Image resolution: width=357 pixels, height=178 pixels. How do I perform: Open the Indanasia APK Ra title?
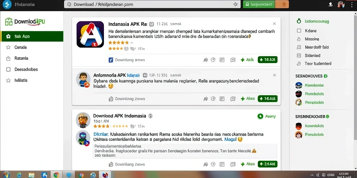point(128,24)
